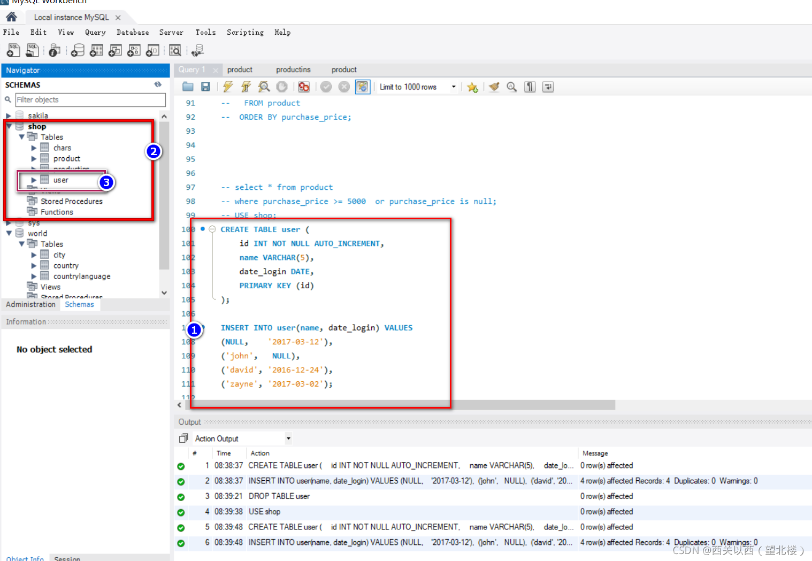Screen dimensions: 812x561
Task: Open the Database menu
Action: [x=133, y=32]
